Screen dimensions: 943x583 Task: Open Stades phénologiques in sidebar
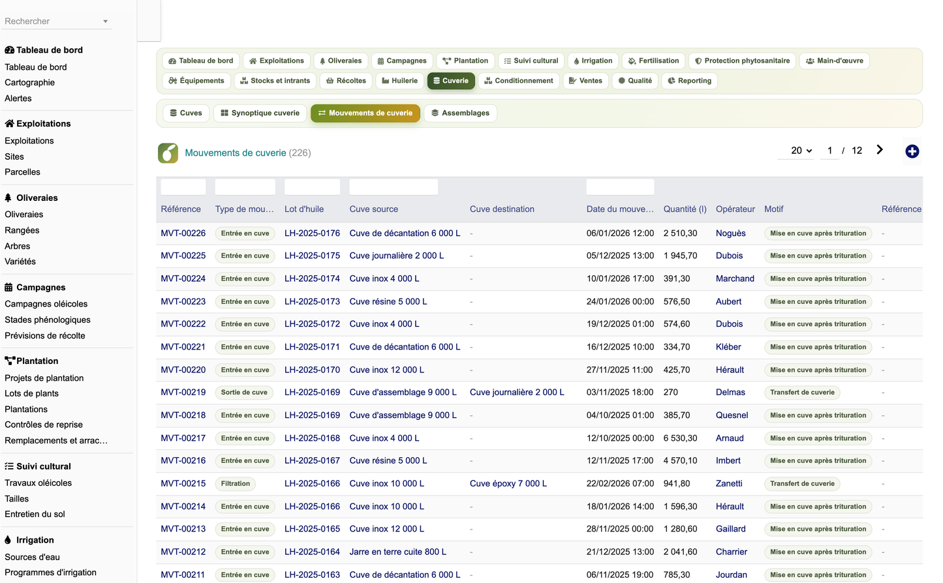(x=48, y=320)
